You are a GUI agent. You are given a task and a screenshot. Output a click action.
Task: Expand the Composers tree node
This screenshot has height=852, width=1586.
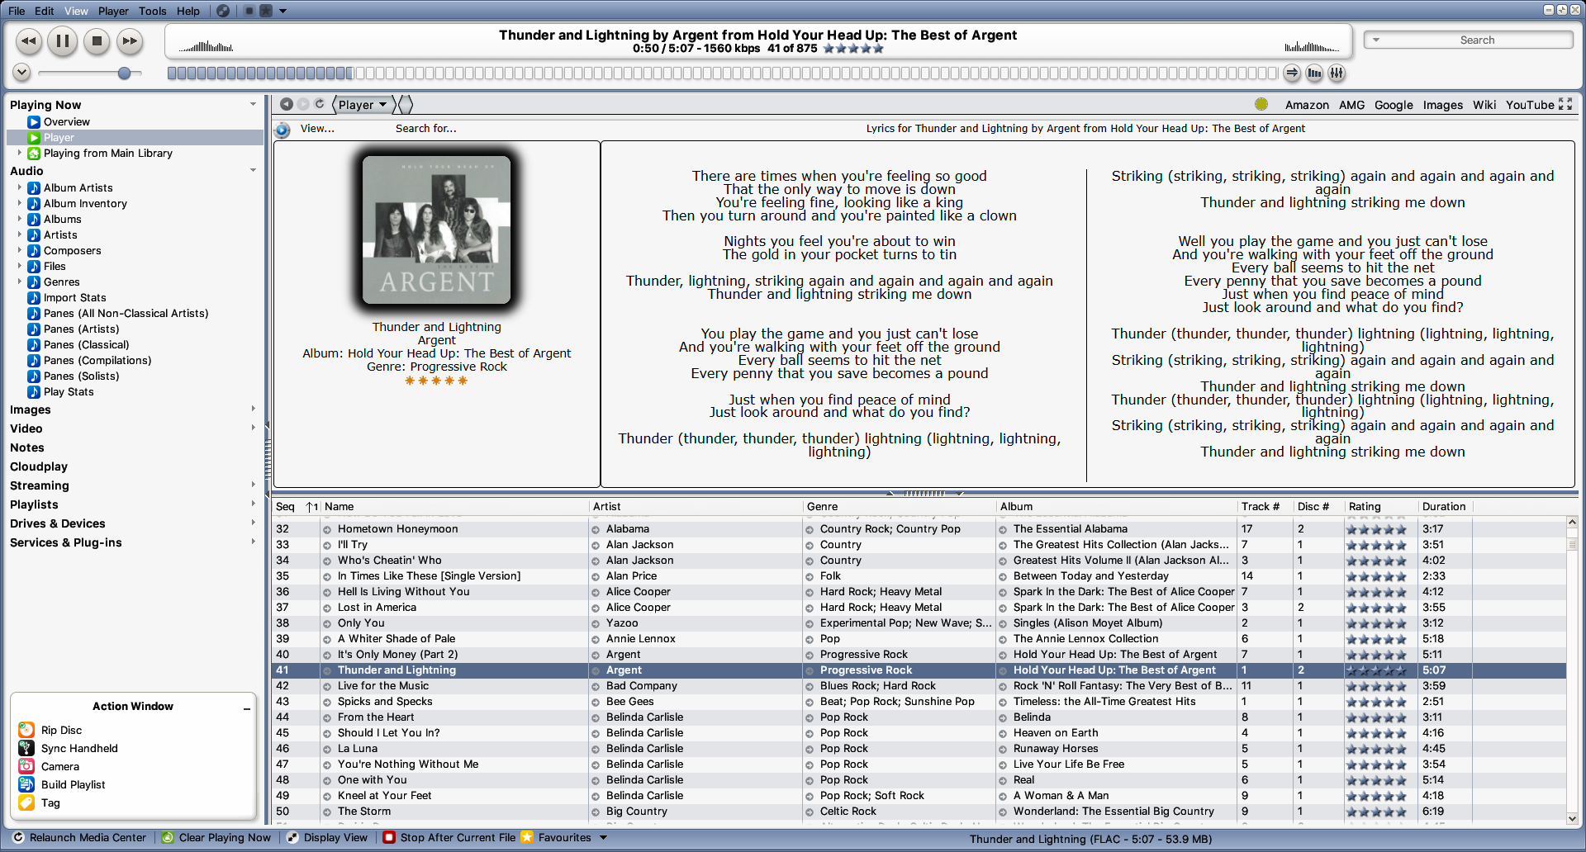20,250
